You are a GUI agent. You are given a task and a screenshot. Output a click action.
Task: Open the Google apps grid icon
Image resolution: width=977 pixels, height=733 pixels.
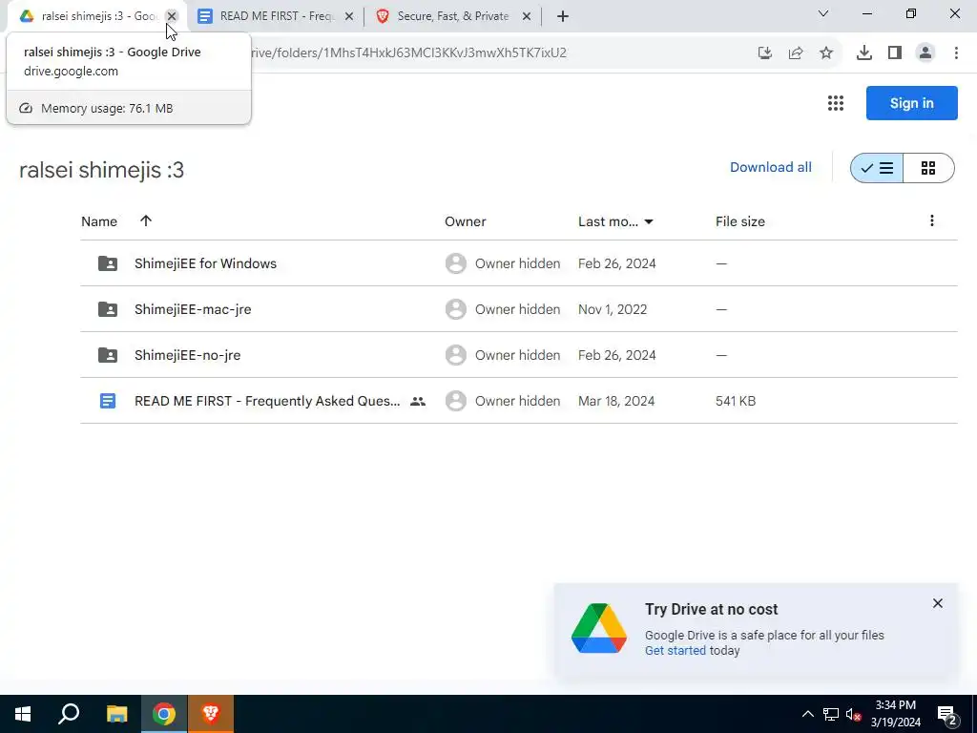tap(836, 103)
